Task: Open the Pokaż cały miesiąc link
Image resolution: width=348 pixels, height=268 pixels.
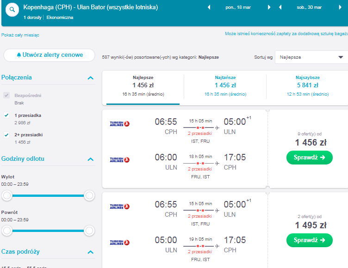Action: pyautogui.click(x=20, y=35)
